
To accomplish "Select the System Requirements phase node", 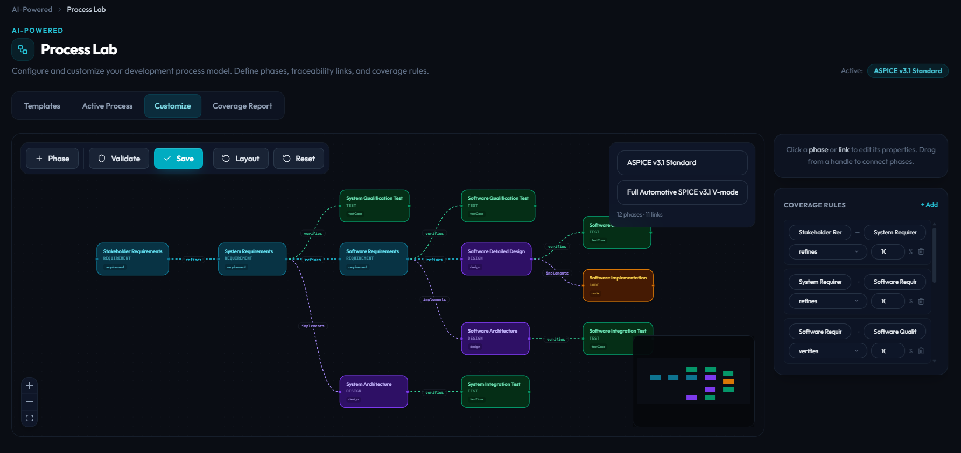I will (x=252, y=259).
